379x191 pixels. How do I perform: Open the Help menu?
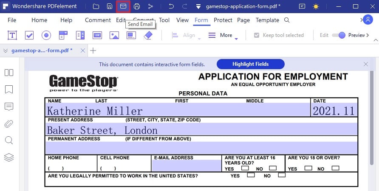(x=66, y=20)
